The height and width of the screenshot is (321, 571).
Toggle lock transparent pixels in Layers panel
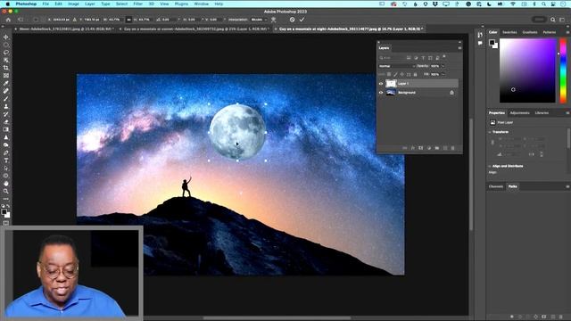389,74
